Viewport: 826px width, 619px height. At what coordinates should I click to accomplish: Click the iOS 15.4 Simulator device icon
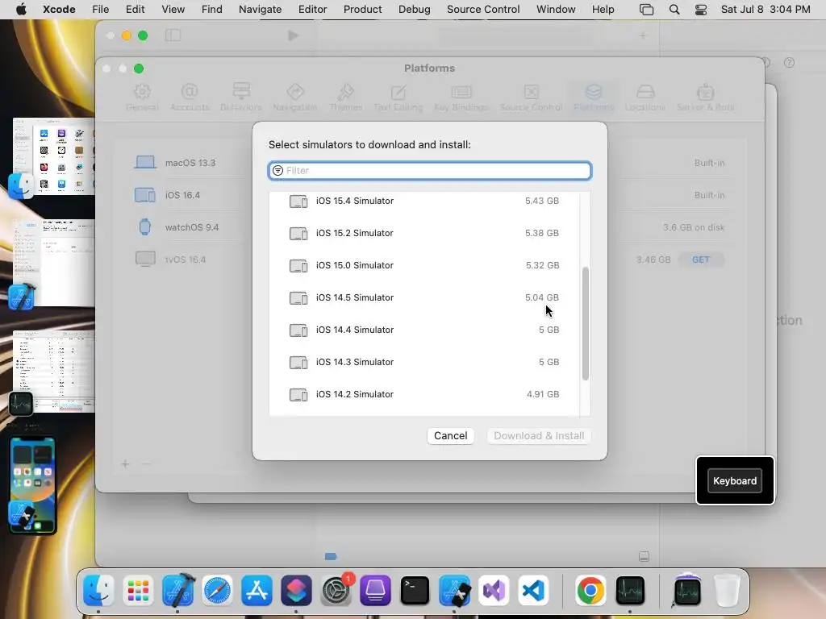tap(298, 201)
